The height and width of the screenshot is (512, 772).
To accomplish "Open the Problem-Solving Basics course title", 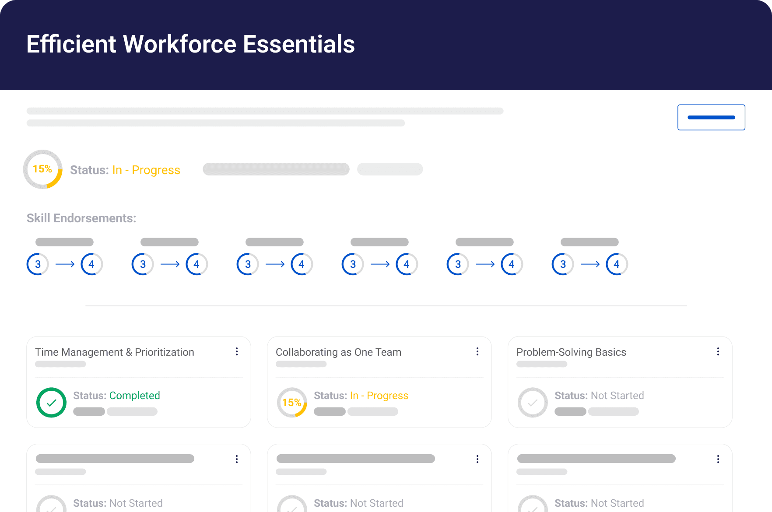I will pyautogui.click(x=571, y=352).
